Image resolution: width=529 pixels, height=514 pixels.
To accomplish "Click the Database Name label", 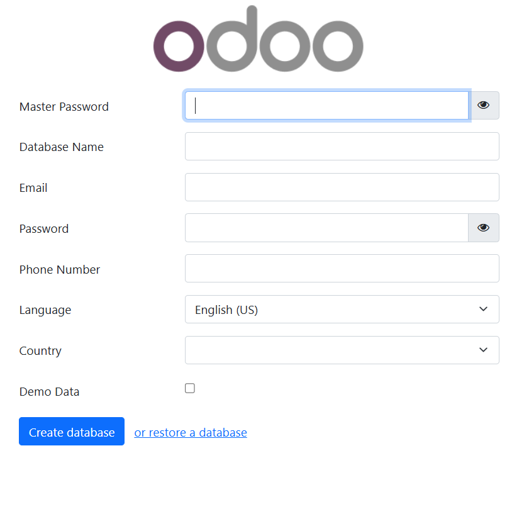I will tap(61, 147).
